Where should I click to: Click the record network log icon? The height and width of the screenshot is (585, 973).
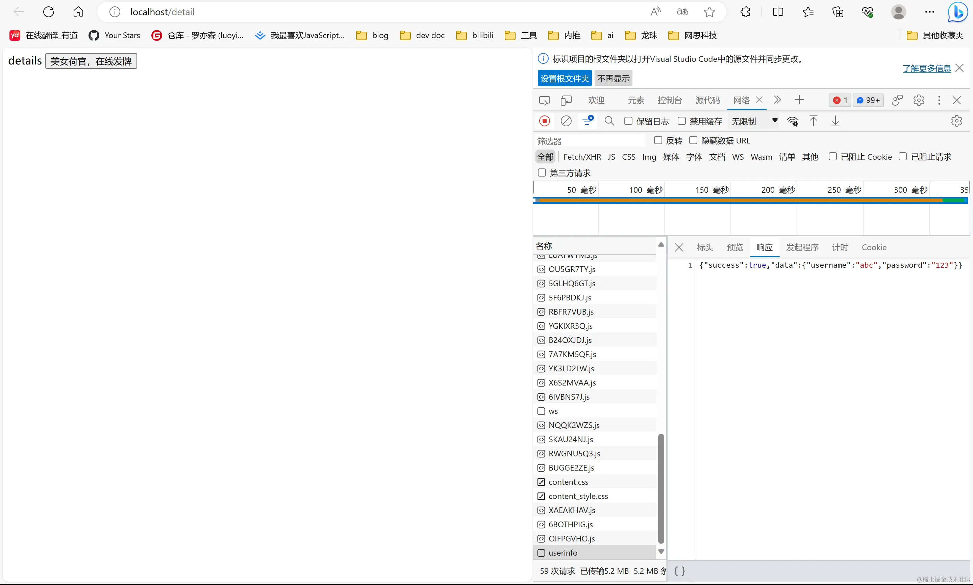(544, 121)
